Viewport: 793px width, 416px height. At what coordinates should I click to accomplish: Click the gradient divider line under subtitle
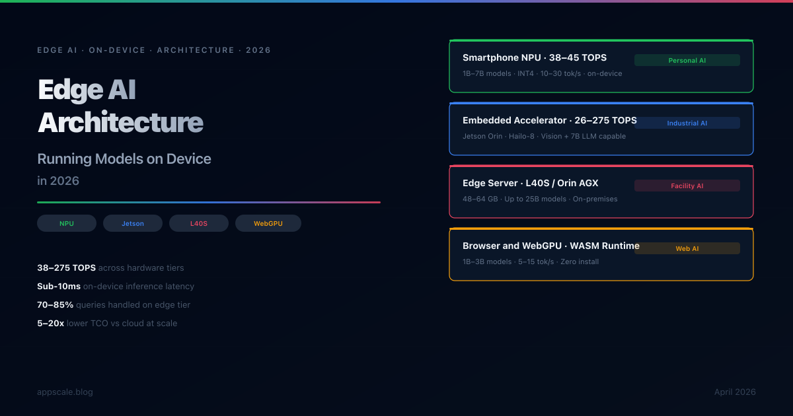tap(209, 202)
